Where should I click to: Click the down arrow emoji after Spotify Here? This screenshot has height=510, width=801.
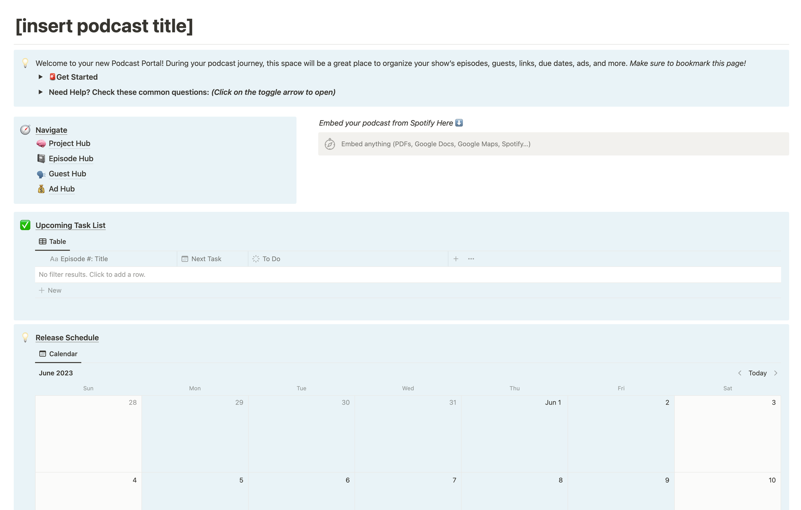pyautogui.click(x=459, y=123)
